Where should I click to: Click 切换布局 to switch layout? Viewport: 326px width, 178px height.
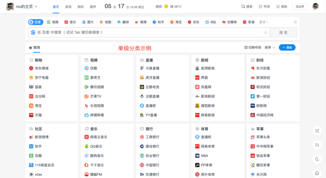tap(253, 48)
